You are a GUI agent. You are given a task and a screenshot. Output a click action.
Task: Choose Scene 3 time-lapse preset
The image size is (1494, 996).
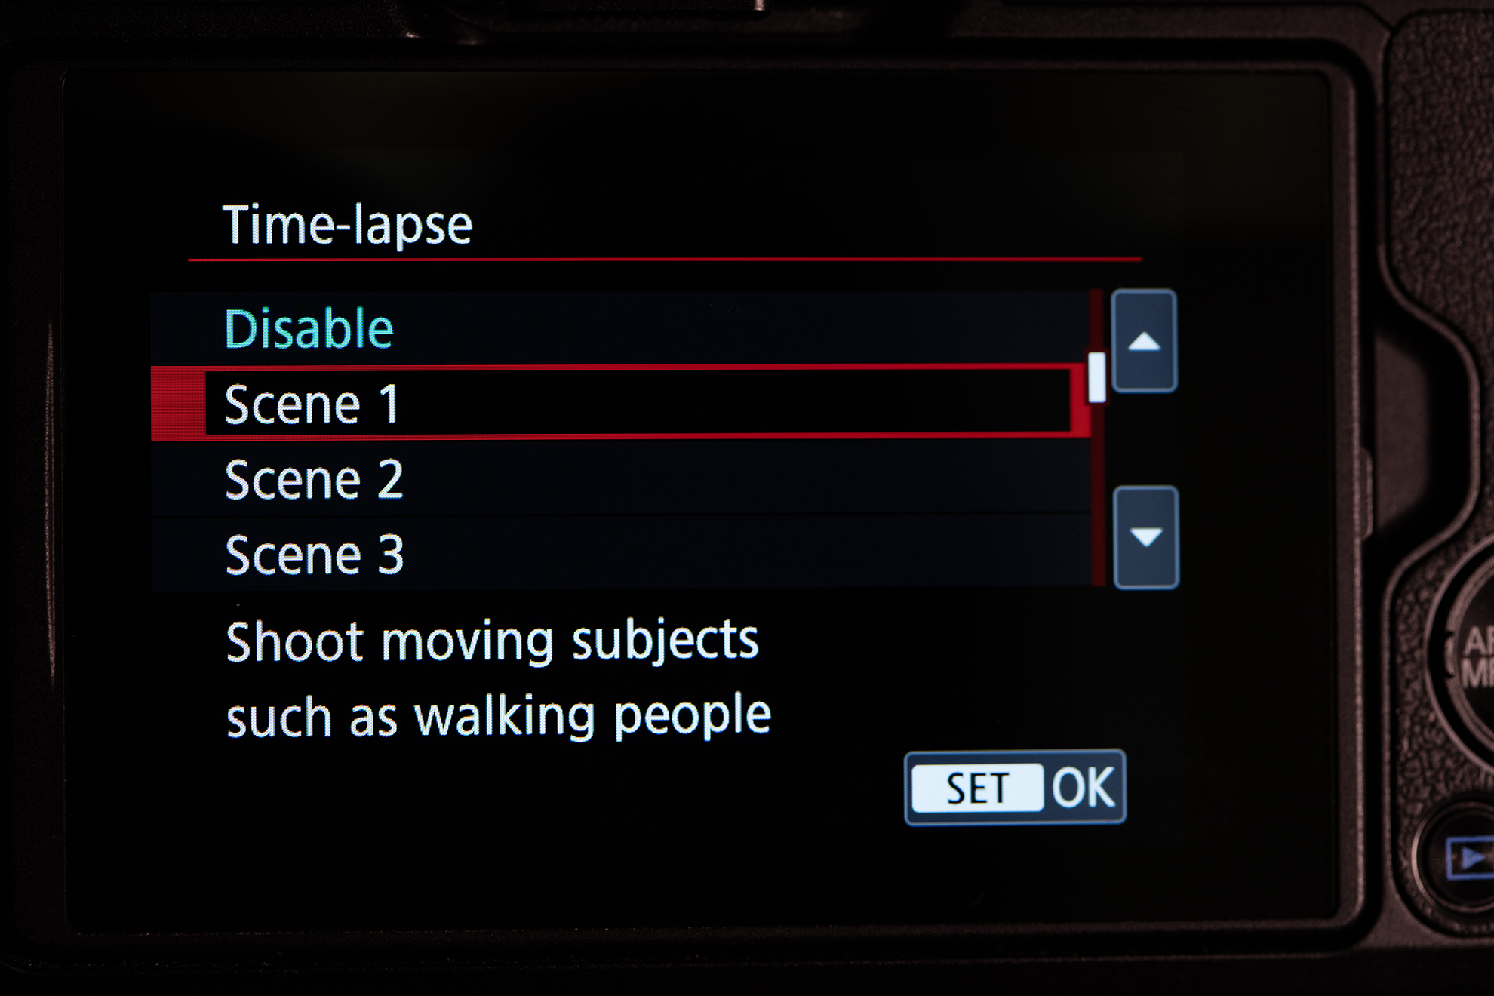coord(620,555)
